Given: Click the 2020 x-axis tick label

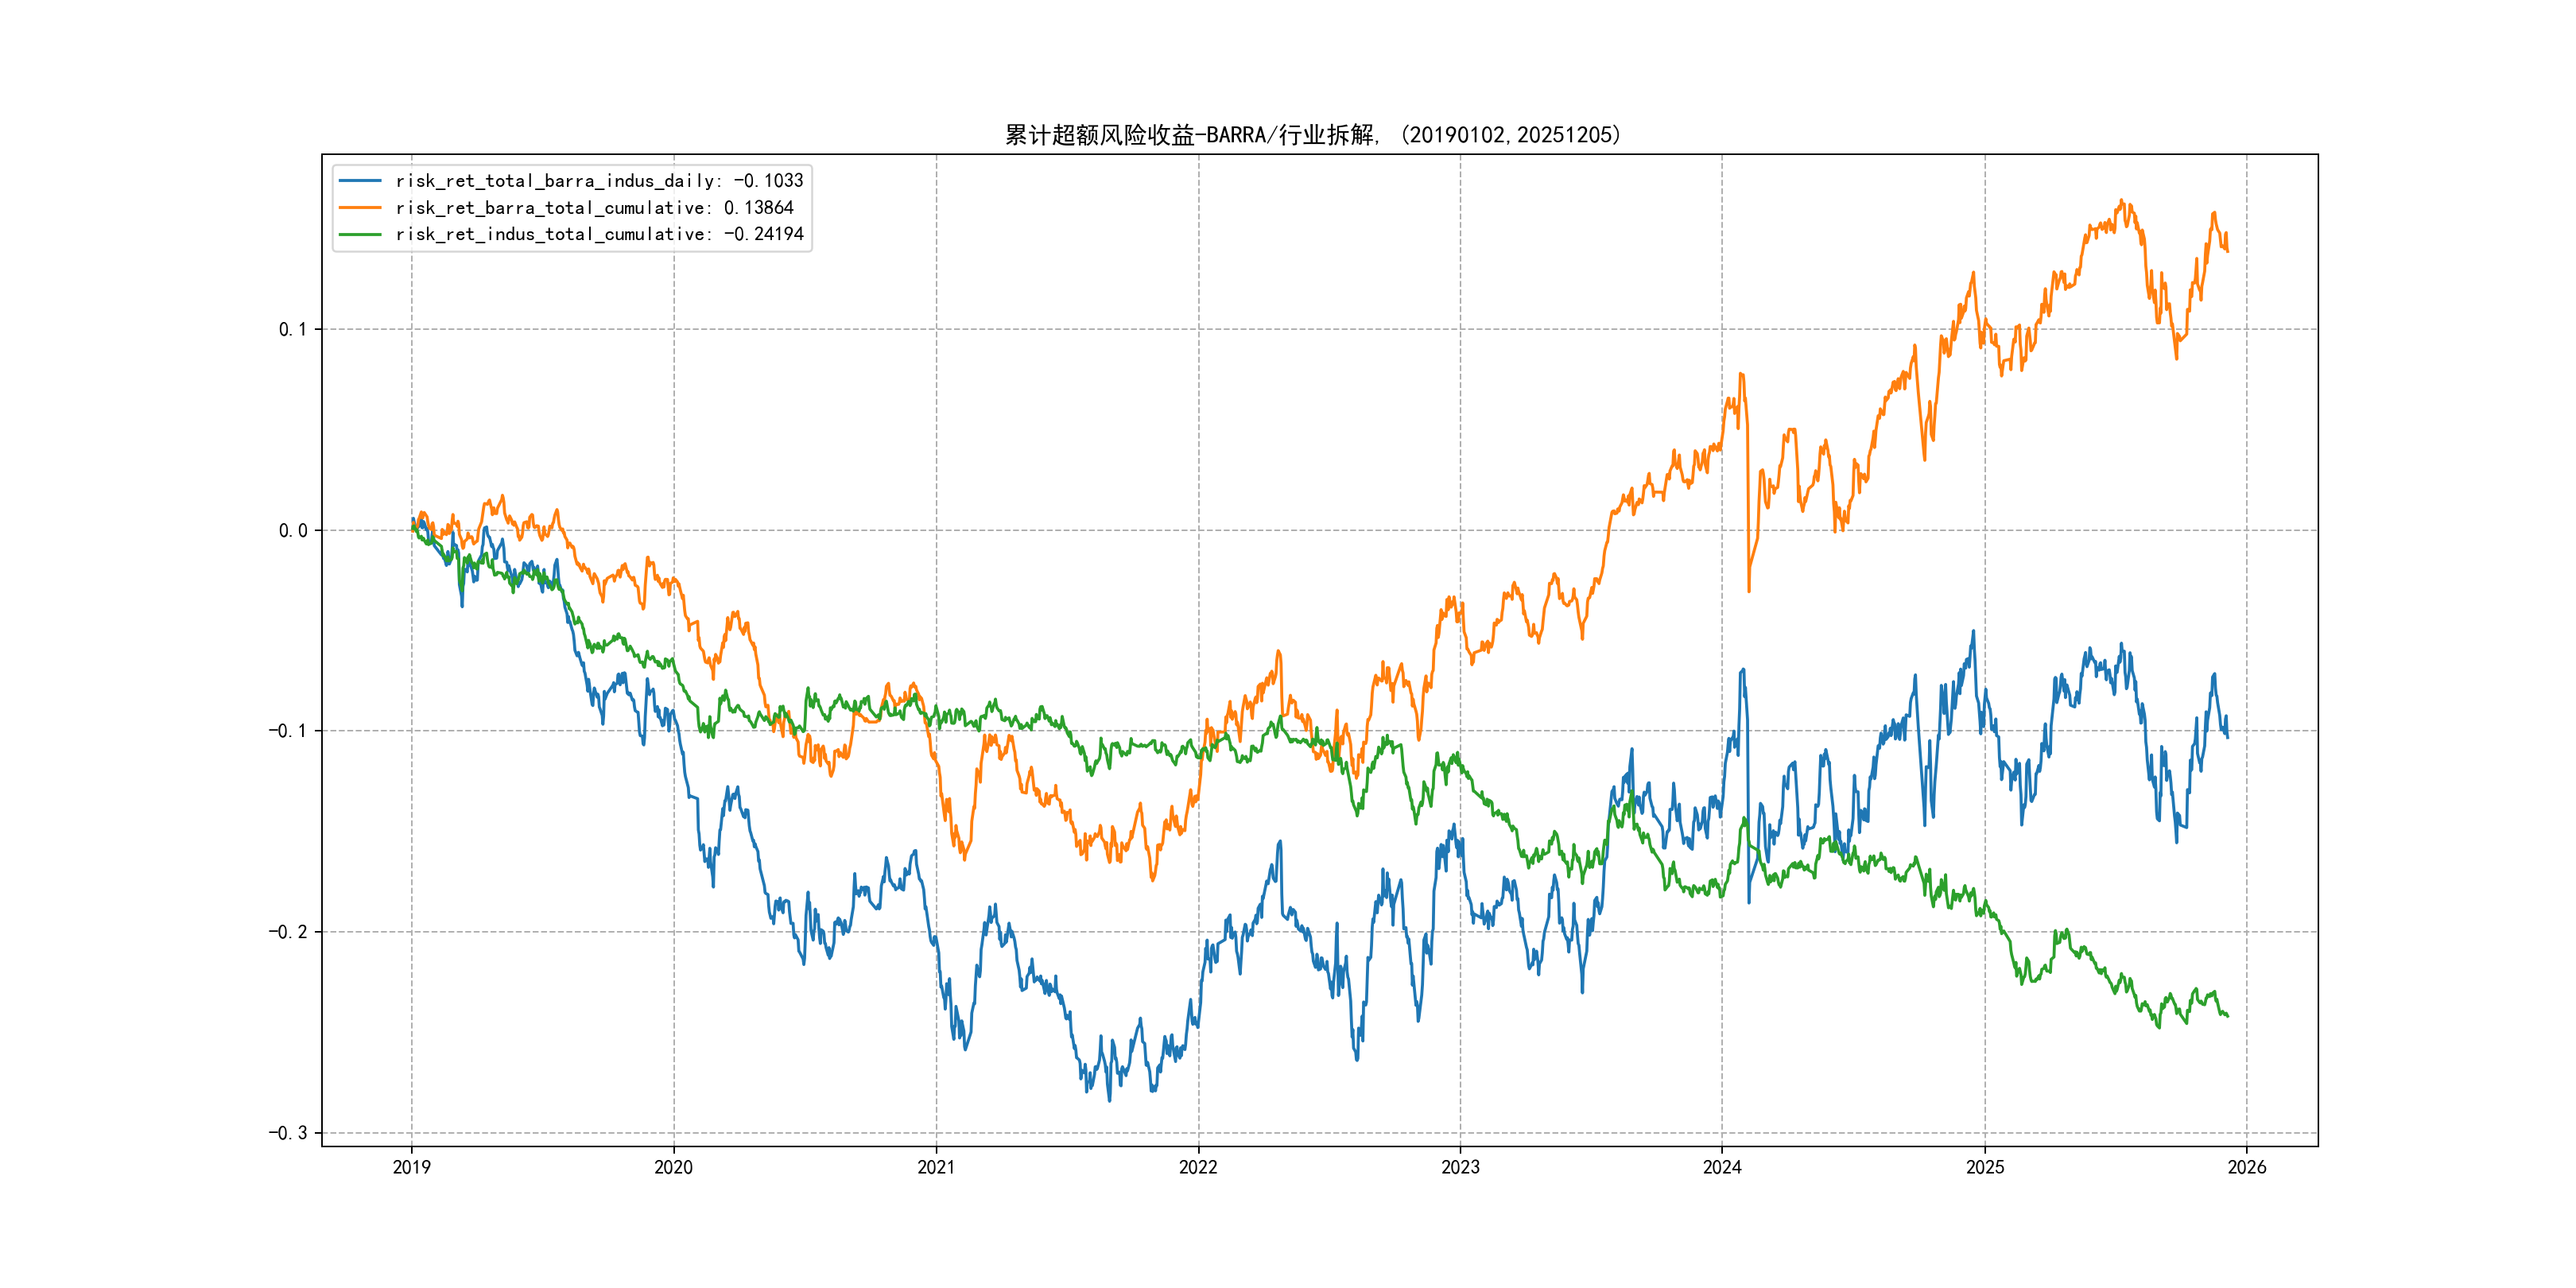Looking at the screenshot, I should (673, 1167).
